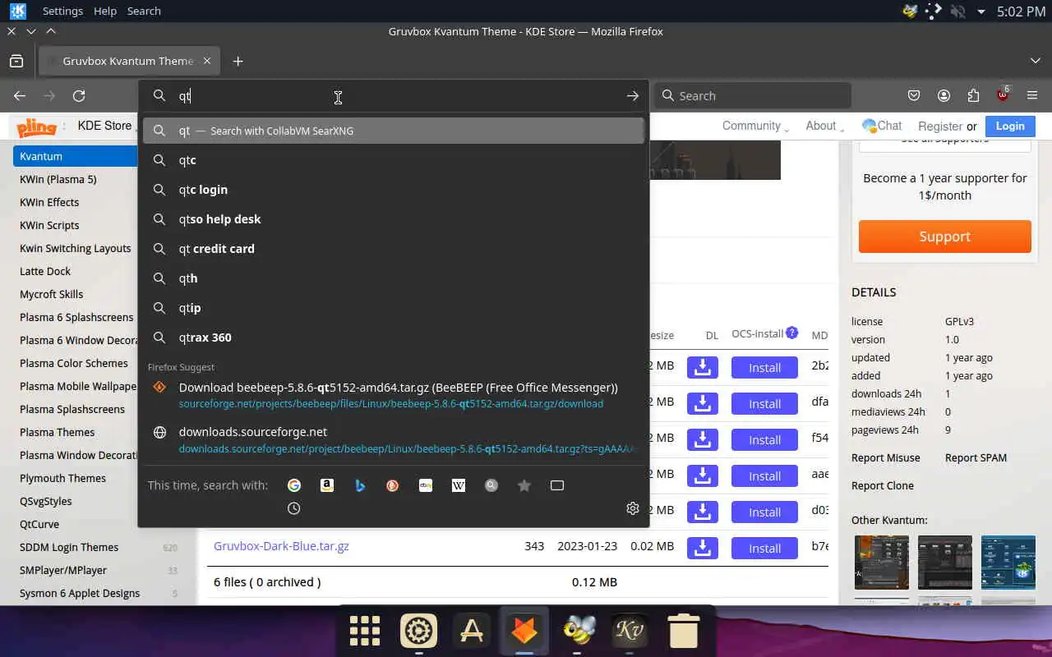
Task: Click the Report Misuse link
Action: (885, 457)
